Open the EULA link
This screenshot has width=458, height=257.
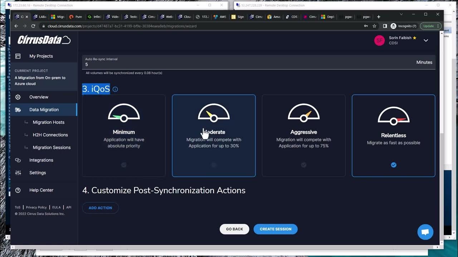tap(57, 207)
